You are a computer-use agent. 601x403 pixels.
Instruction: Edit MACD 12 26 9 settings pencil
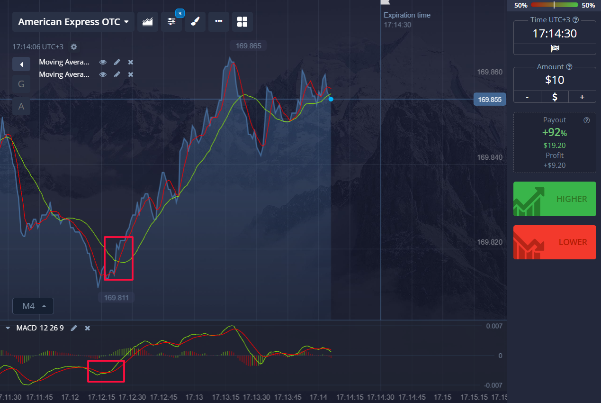tap(74, 328)
